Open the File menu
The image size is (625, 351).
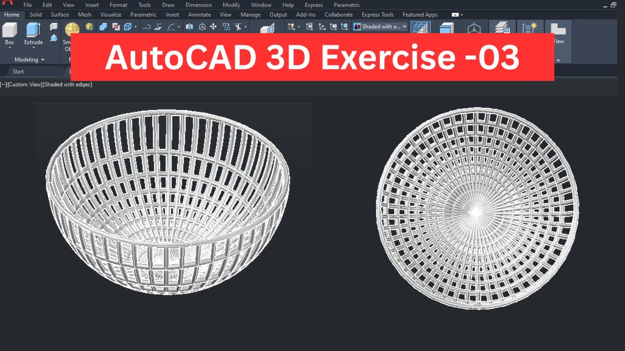[27, 5]
